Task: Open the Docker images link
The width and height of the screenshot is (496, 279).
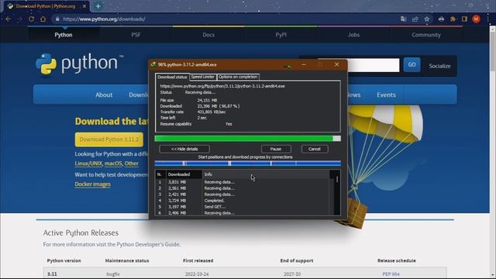Action: 93,184
